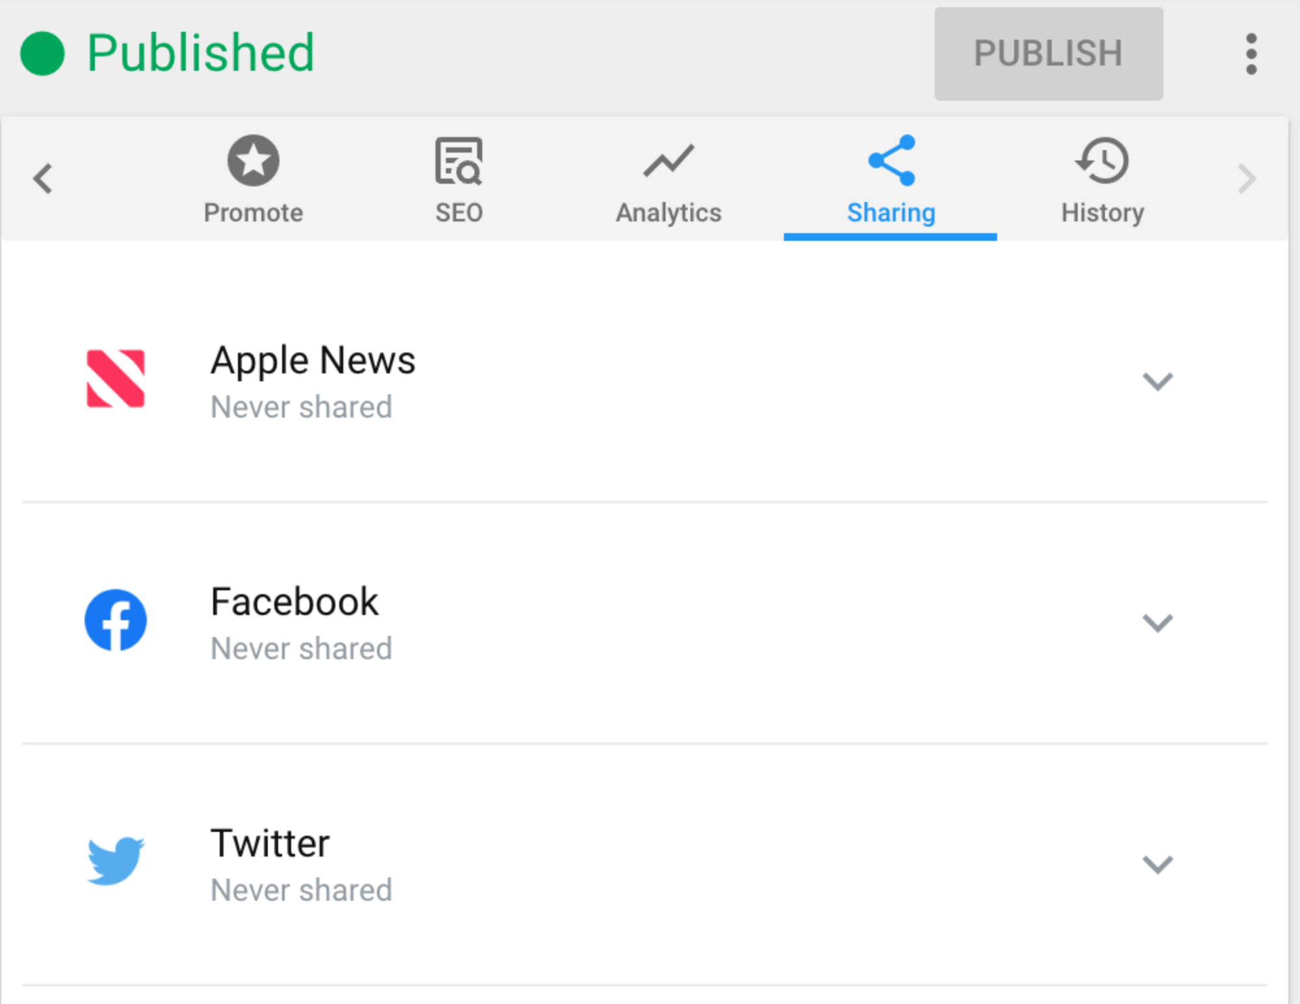Open the History clock icon
Screen dimensions: 1300x1004
[1102, 160]
